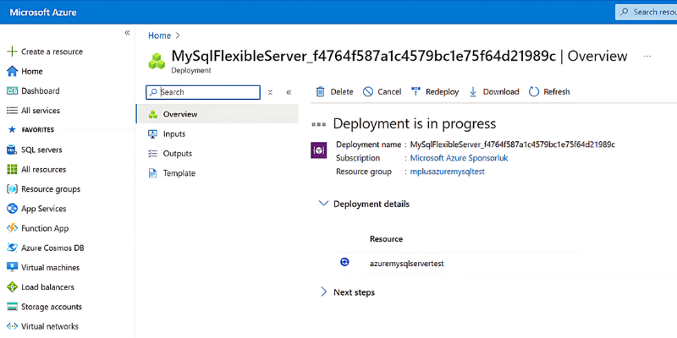Click the green cubes deployment icon in title
The image size is (677, 338).
tap(157, 61)
